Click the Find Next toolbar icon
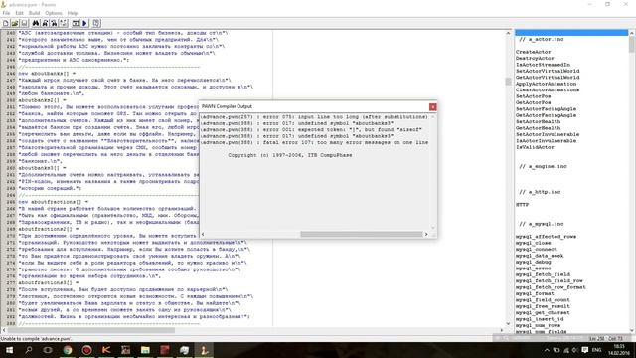Image resolution: width=636 pixels, height=358 pixels. coord(45,23)
